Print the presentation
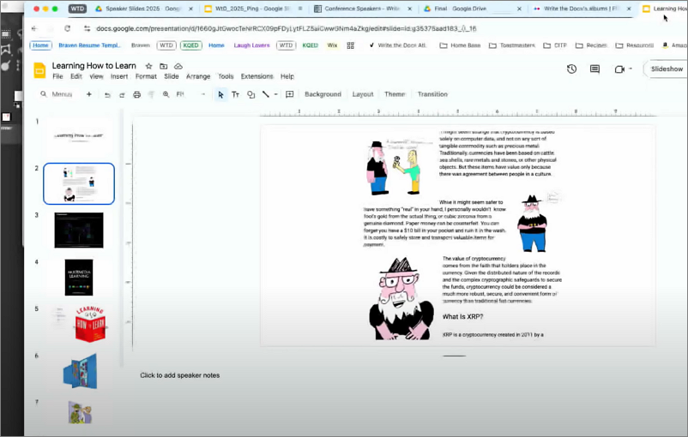This screenshot has width=688, height=437. coord(137,94)
